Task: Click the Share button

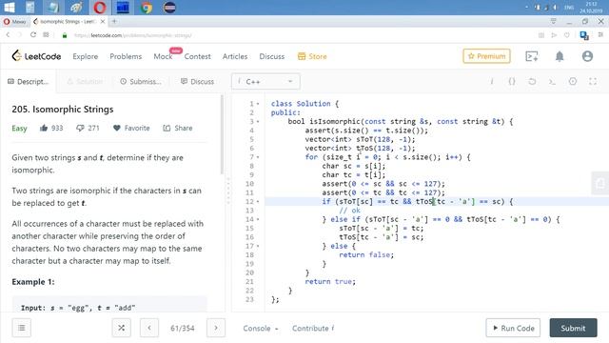Action: [178, 128]
